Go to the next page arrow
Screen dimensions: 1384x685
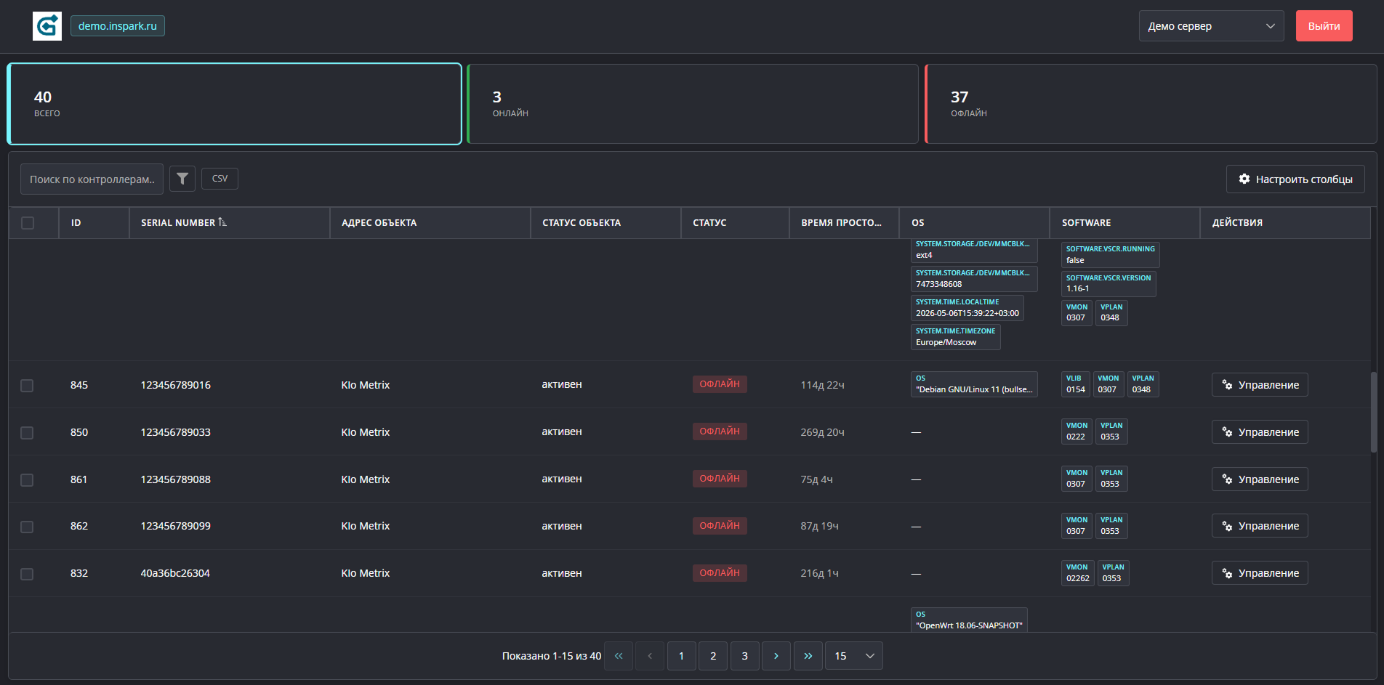click(776, 656)
